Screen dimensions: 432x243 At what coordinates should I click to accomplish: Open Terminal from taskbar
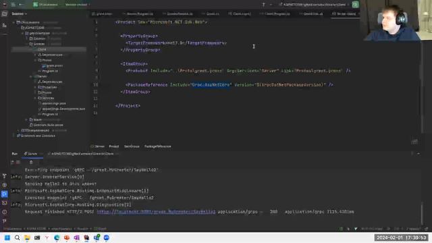pyautogui.click(x=37, y=238)
